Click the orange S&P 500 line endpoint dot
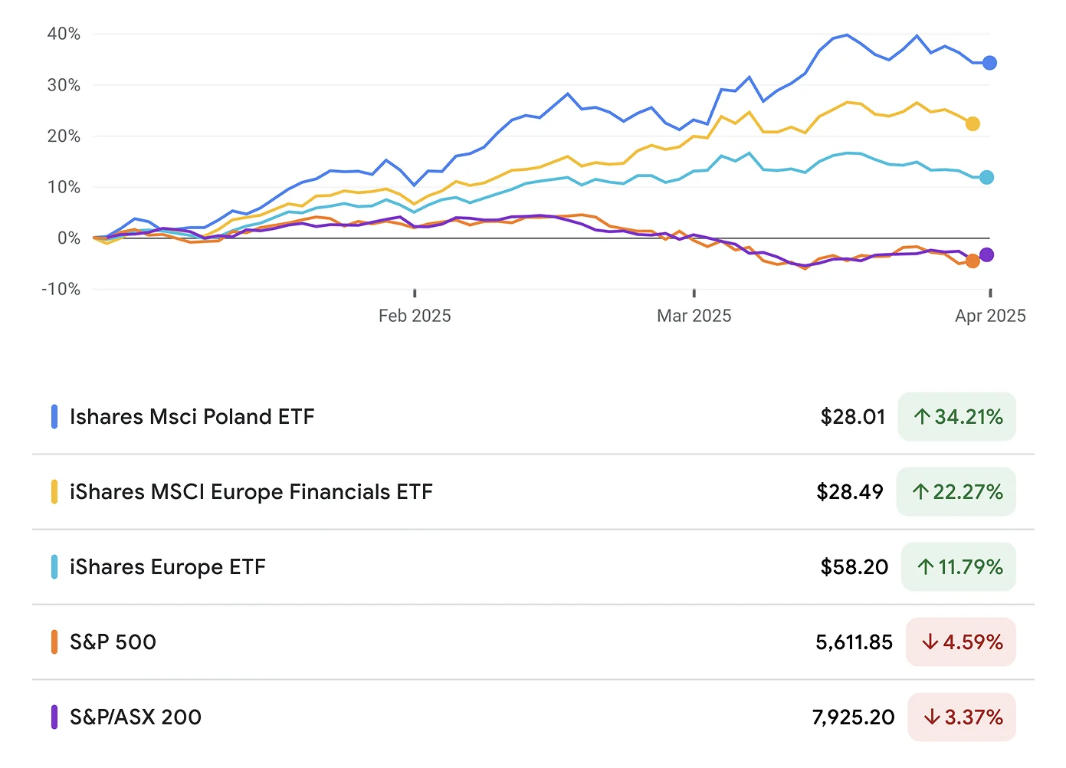The image size is (1066, 768). pos(973,261)
